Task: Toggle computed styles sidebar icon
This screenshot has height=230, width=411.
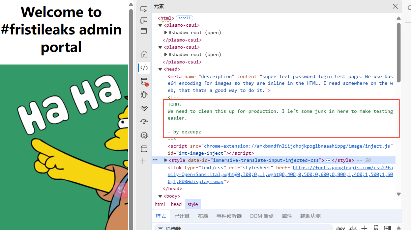Action: pos(388,228)
